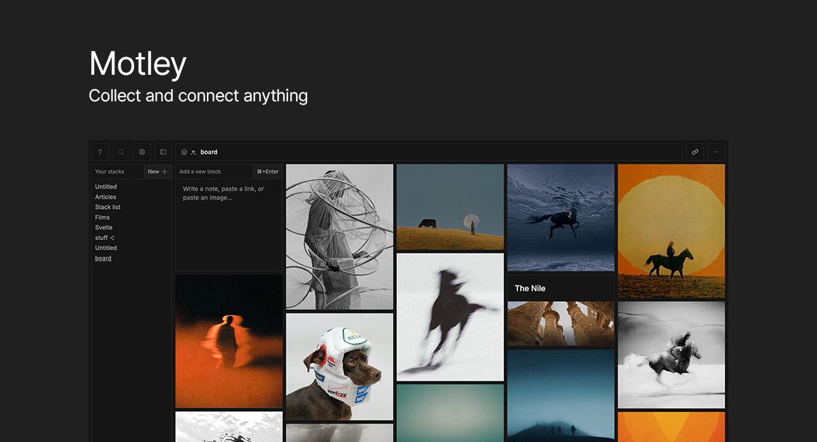Copy link with the chain icon
Image resolution: width=817 pixels, height=442 pixels.
tap(695, 152)
